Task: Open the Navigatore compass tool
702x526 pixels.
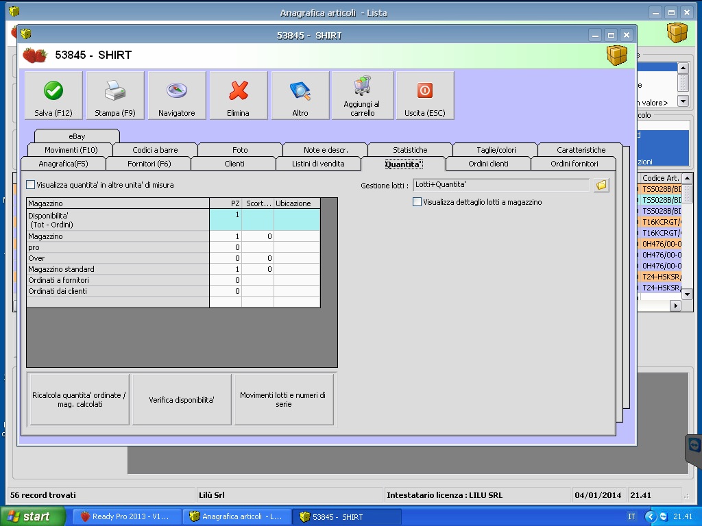Action: coord(176,95)
